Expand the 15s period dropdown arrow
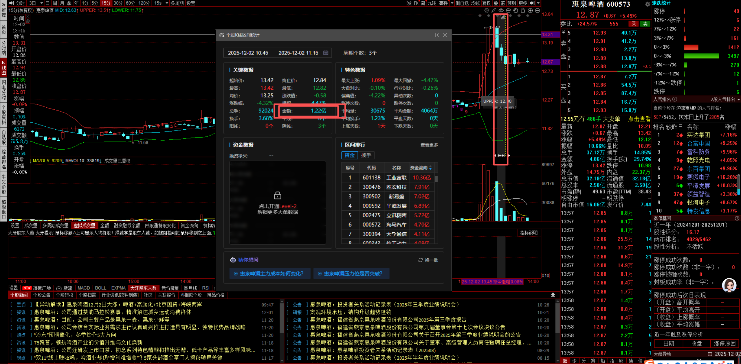The width and height of the screenshot is (741, 364). click(167, 3)
